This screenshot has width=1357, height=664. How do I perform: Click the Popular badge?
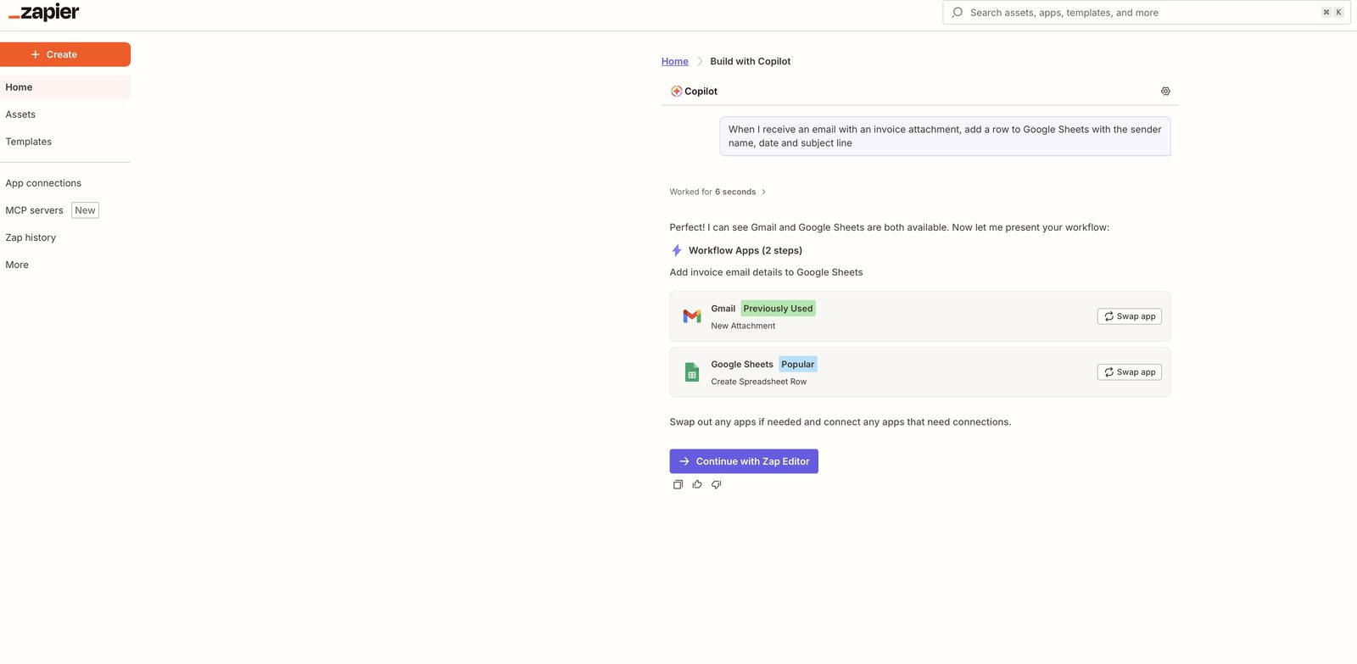pyautogui.click(x=797, y=365)
